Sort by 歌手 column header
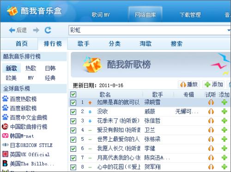 [158, 94]
